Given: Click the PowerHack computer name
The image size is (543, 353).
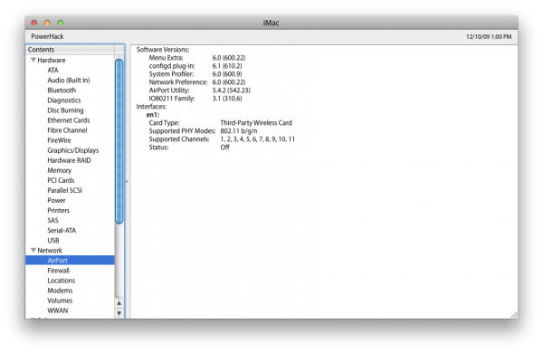Looking at the screenshot, I should coord(47,36).
